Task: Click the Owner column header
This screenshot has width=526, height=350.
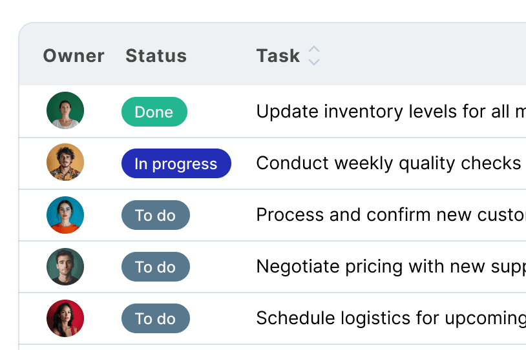Action: [x=74, y=56]
